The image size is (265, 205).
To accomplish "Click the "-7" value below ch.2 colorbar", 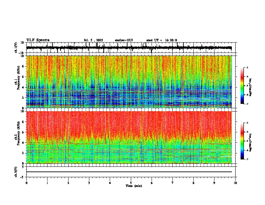I will 247,159.
